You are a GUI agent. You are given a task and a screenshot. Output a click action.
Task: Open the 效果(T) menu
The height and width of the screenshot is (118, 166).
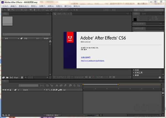[x=42, y=6]
